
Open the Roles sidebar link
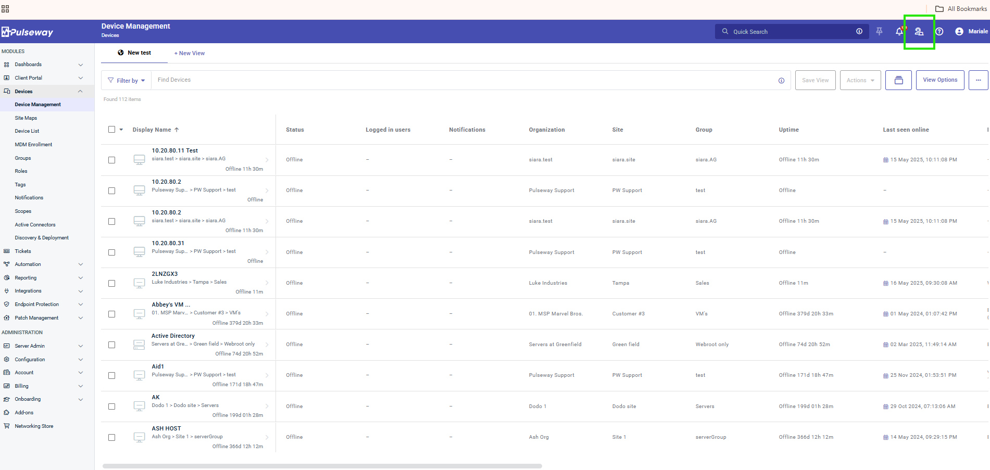click(x=21, y=171)
